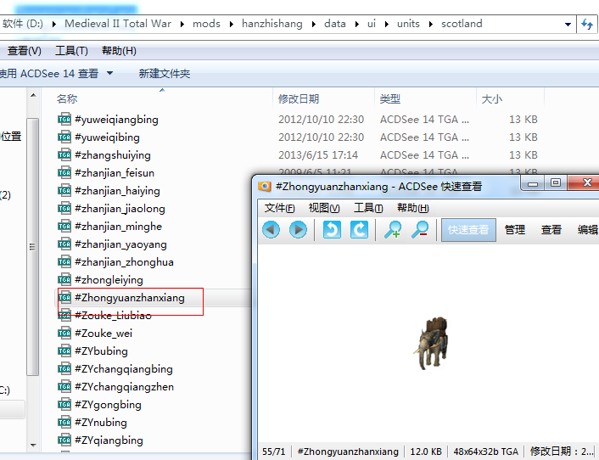Sort files by 修改日期 column header

pos(299,99)
